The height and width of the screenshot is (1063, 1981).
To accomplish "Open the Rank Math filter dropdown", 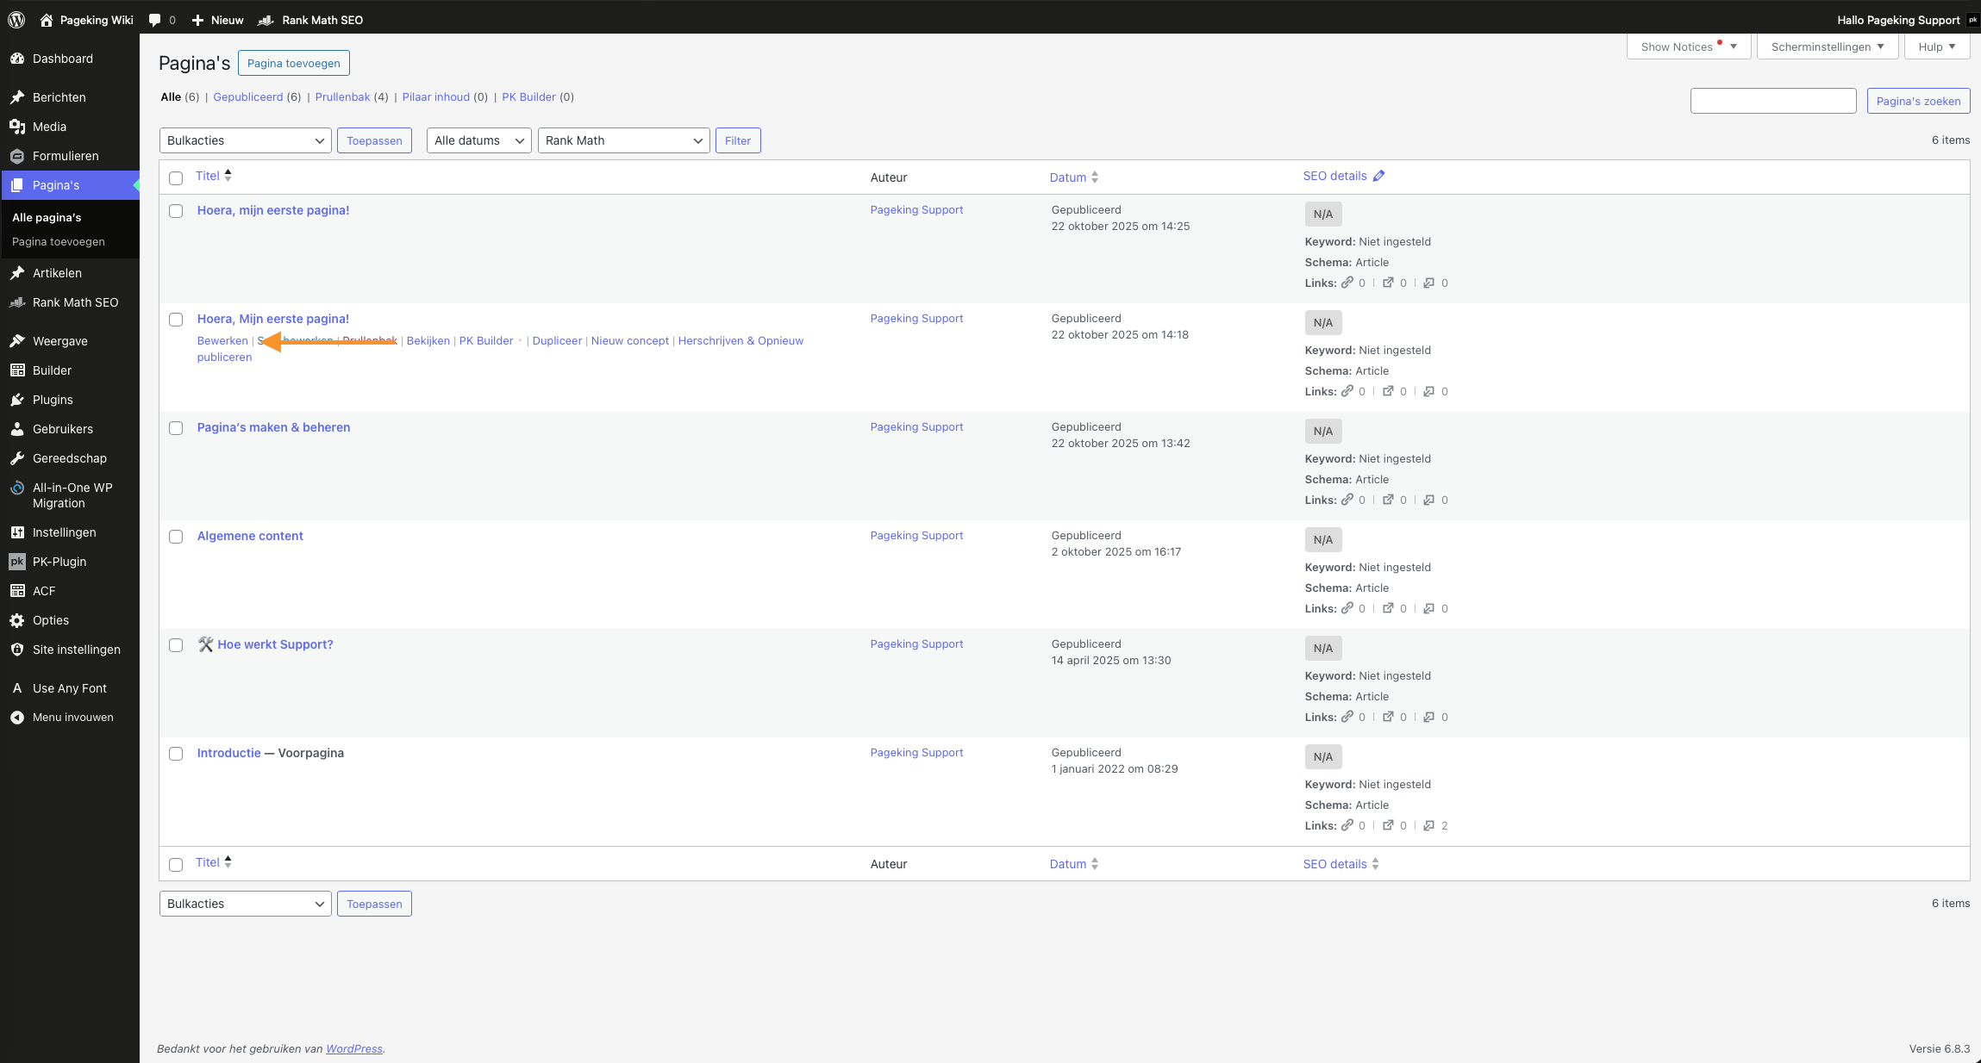I will pyautogui.click(x=623, y=140).
